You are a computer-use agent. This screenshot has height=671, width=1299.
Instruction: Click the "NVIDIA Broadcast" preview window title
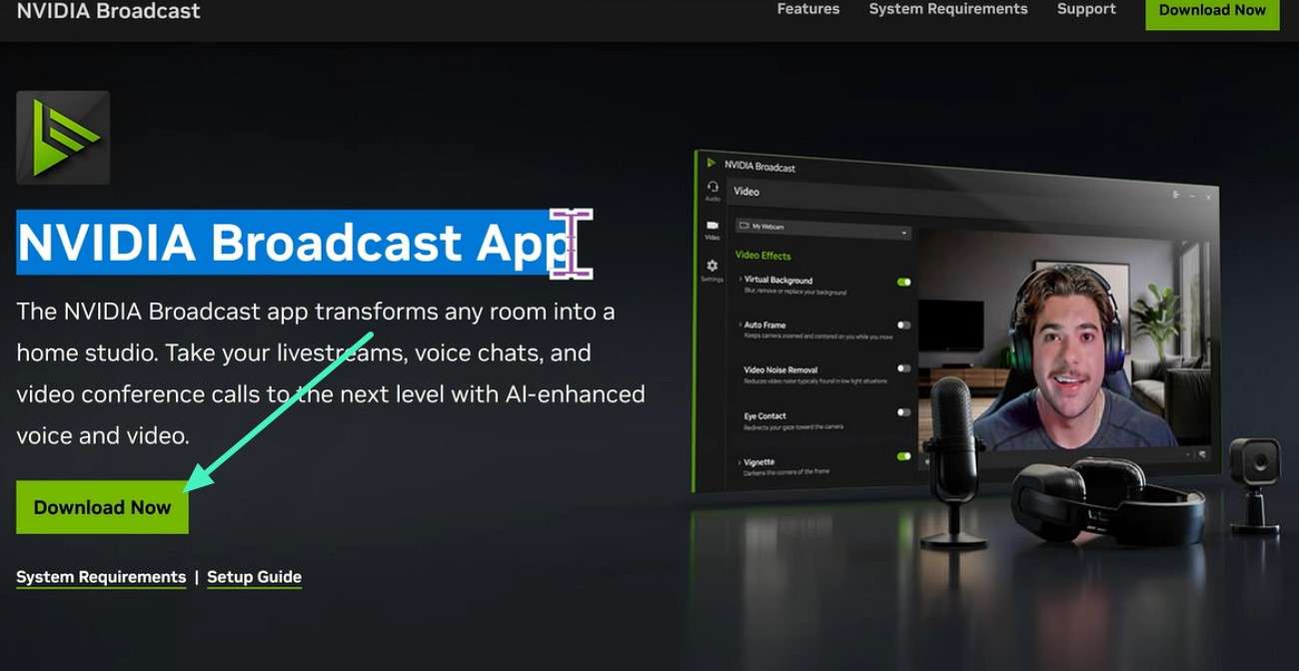tap(759, 167)
